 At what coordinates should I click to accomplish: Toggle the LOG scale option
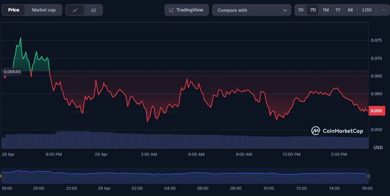pyautogui.click(x=367, y=10)
